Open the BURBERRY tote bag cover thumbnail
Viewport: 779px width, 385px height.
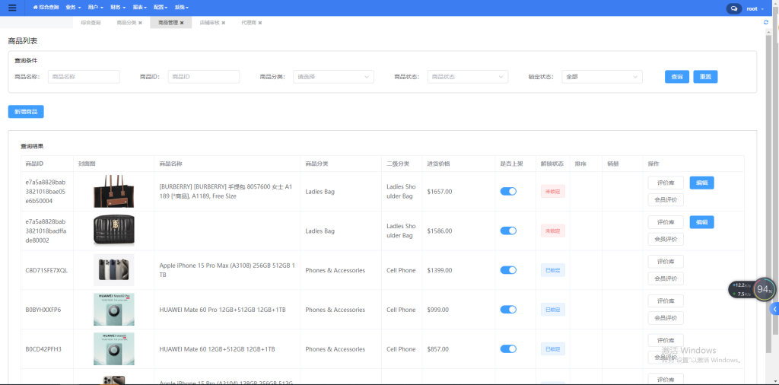[114, 191]
